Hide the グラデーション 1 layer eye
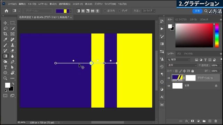 (x=169, y=78)
